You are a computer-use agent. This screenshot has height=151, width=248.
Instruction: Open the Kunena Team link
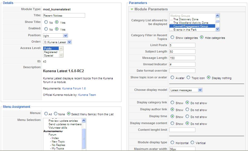(87, 95)
